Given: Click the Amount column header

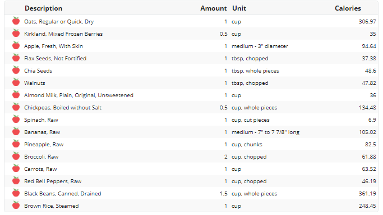Looking at the screenshot, I should [x=214, y=8].
